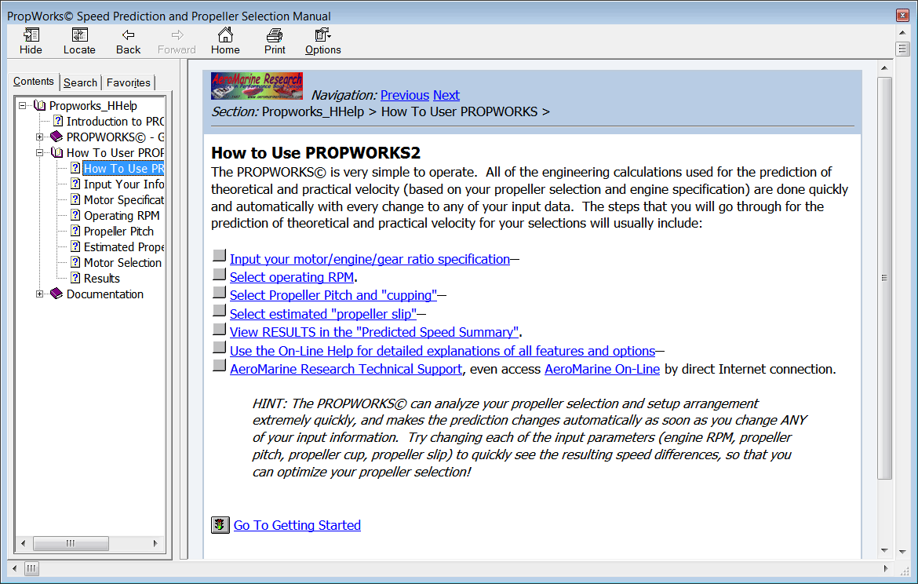Open the Options toolbar menu
918x584 pixels.
322,41
